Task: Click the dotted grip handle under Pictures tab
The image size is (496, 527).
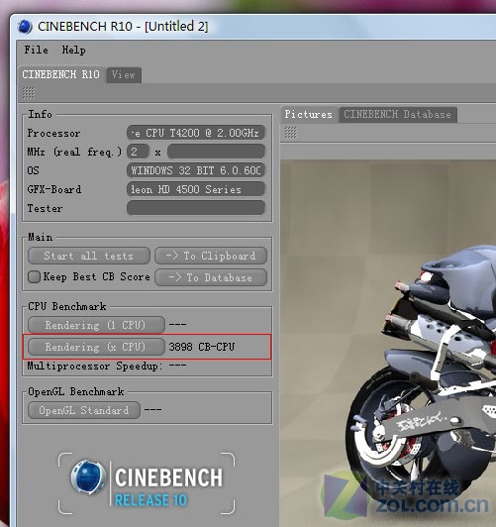Action: click(291, 133)
